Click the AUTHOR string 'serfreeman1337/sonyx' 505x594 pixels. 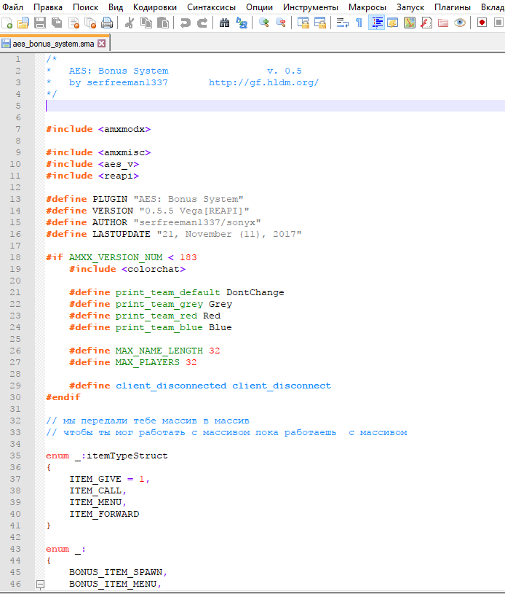tap(197, 222)
